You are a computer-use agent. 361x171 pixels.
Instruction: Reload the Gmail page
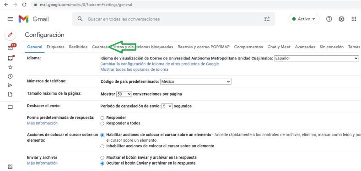(24, 5)
